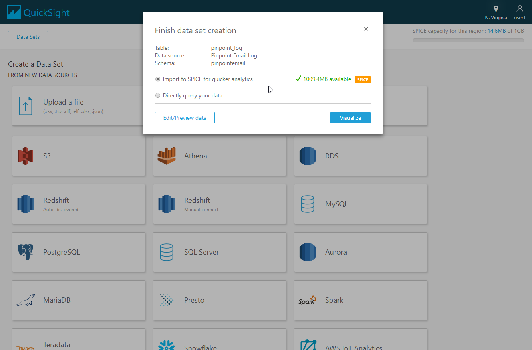Viewport: 532px width, 350px height.
Task: Select the Athena data source icon
Action: point(167,156)
